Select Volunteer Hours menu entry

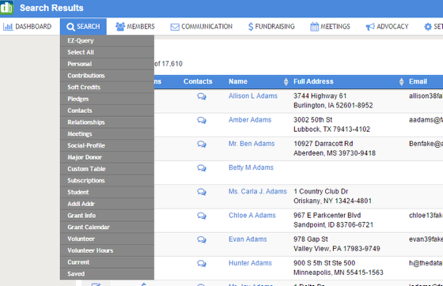pos(107,250)
